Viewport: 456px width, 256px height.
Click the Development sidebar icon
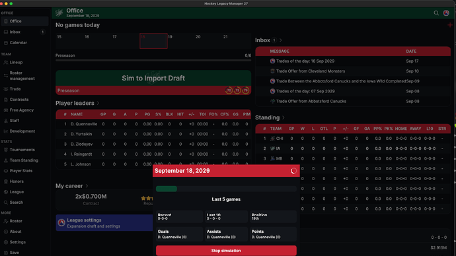pos(6,131)
